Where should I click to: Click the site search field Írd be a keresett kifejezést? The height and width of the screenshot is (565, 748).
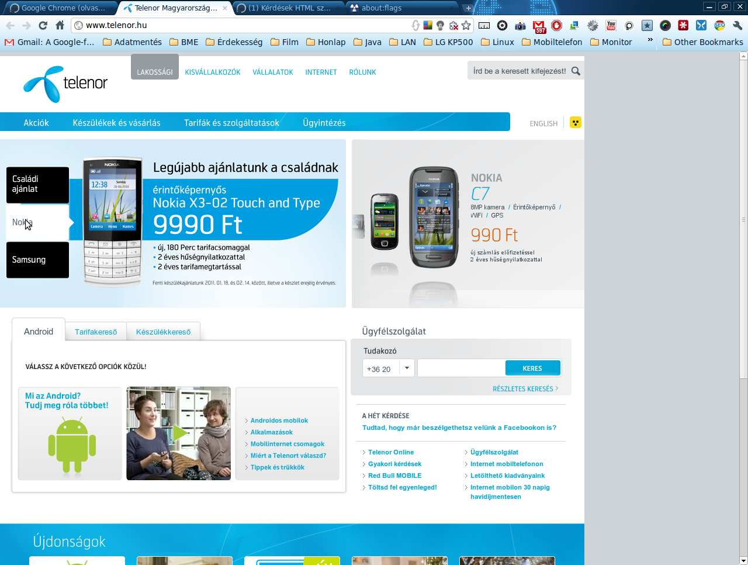519,71
